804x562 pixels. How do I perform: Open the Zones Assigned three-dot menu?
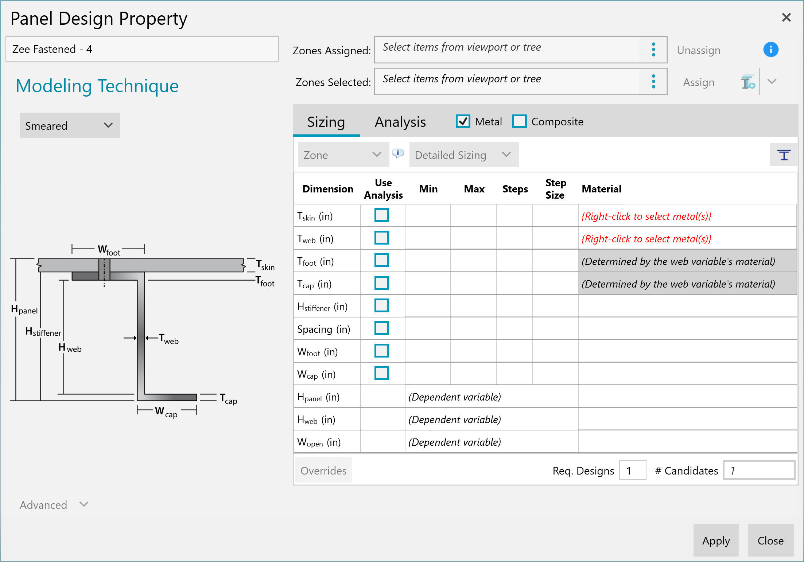653,50
